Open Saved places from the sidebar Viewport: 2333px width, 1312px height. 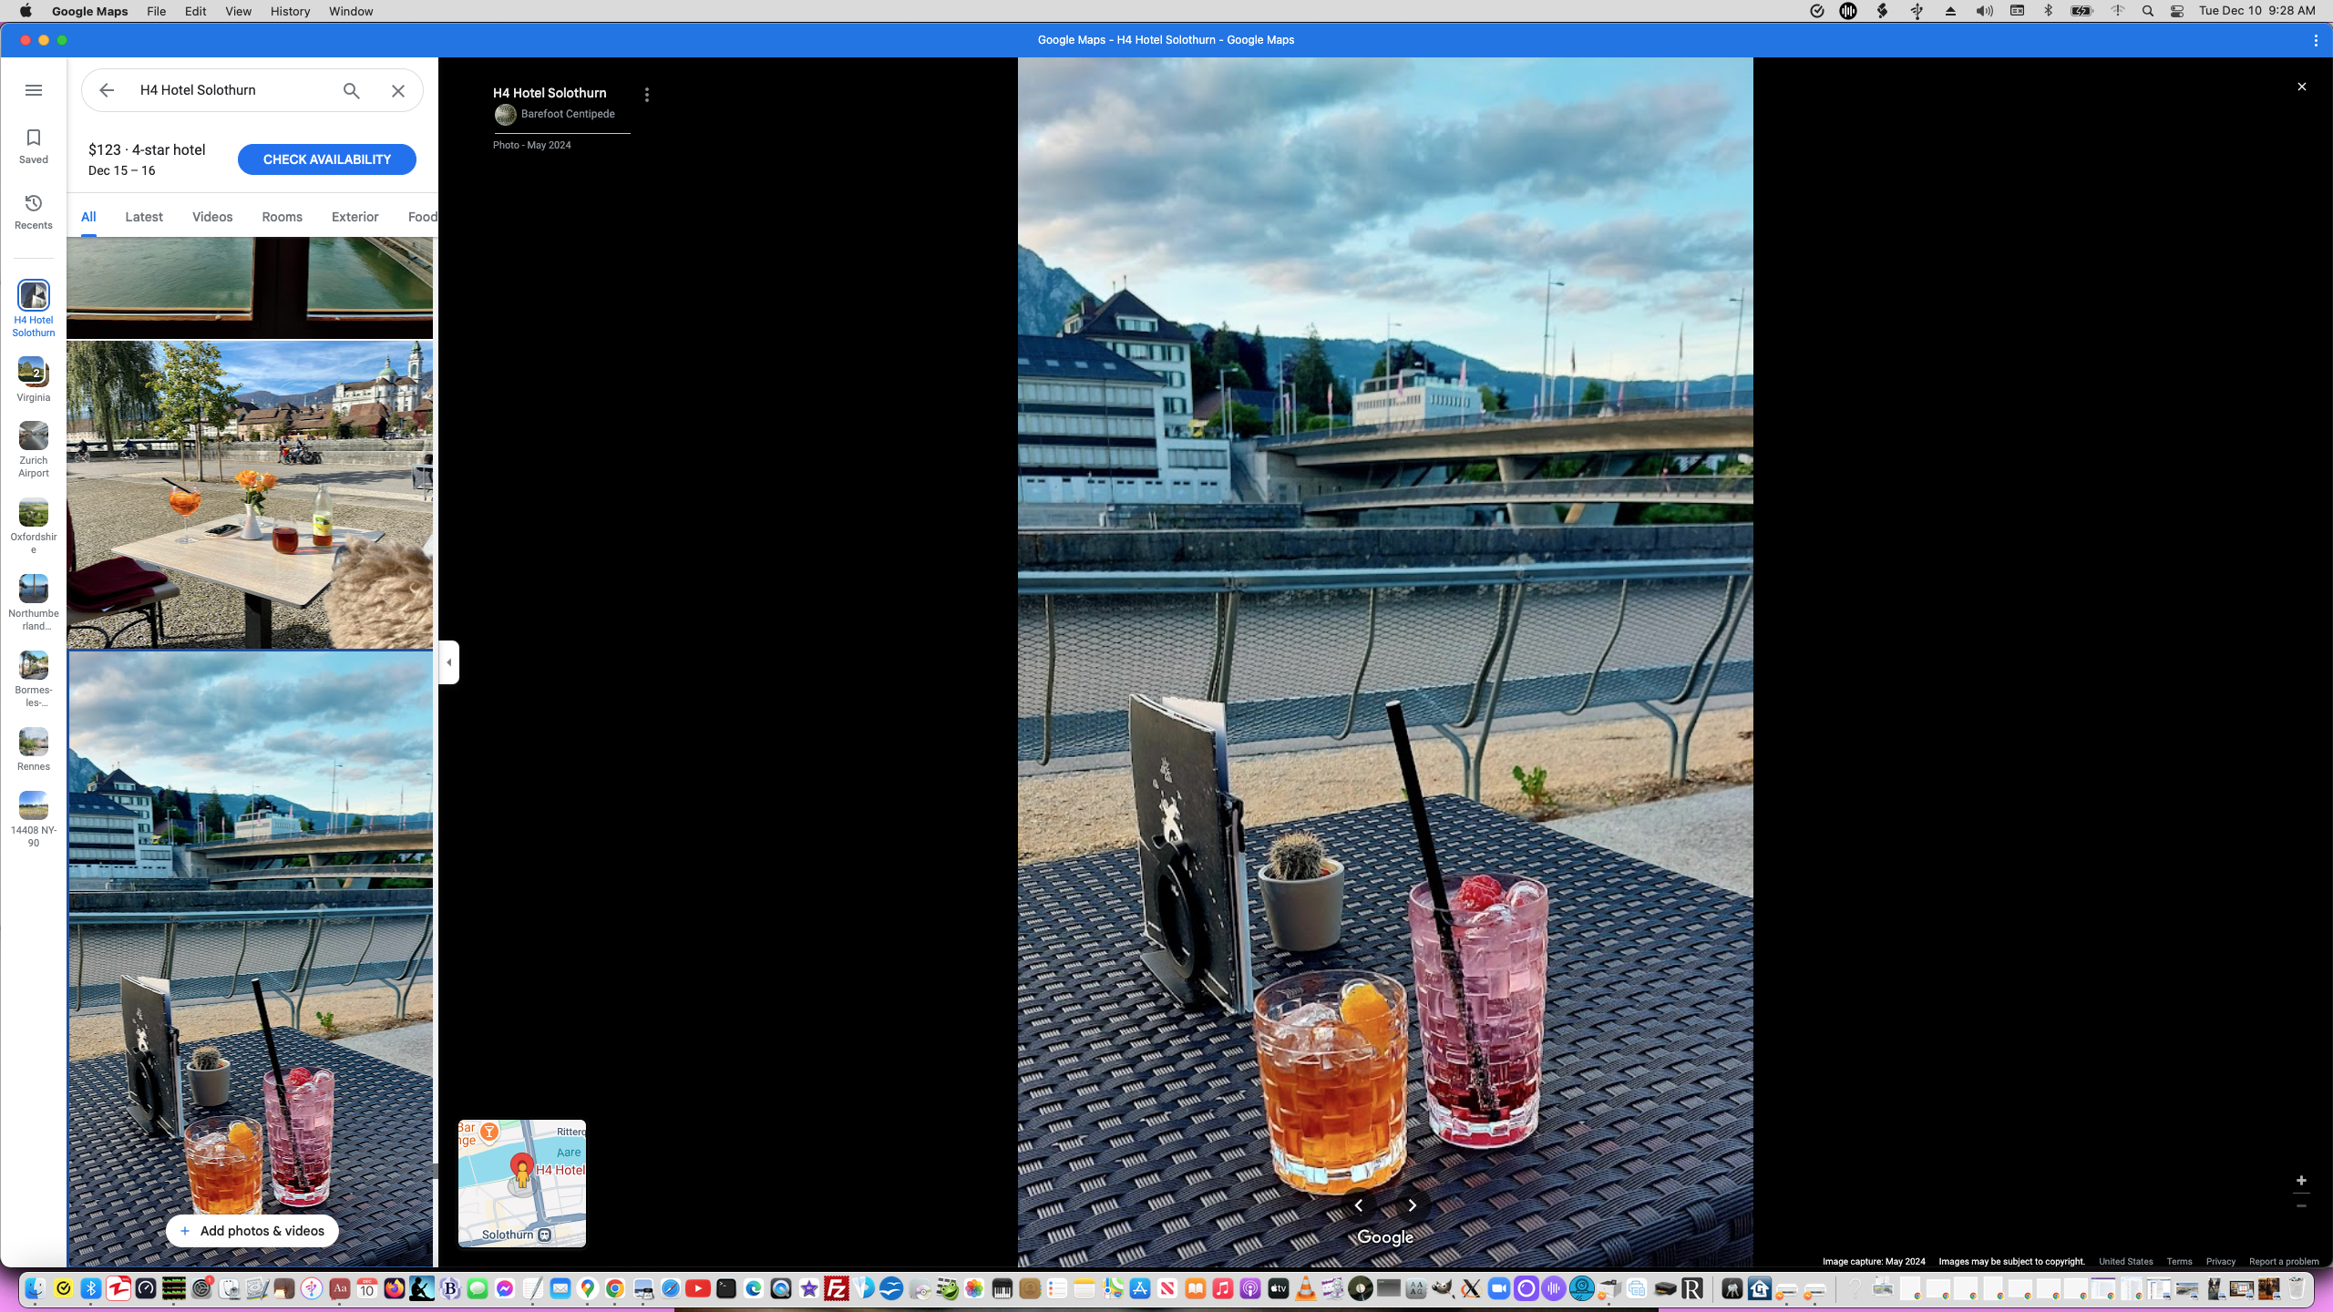(x=34, y=144)
